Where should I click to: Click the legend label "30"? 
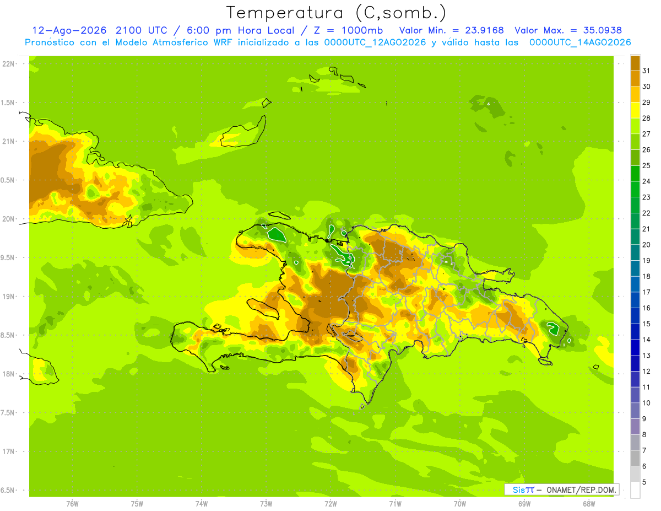pos(647,86)
